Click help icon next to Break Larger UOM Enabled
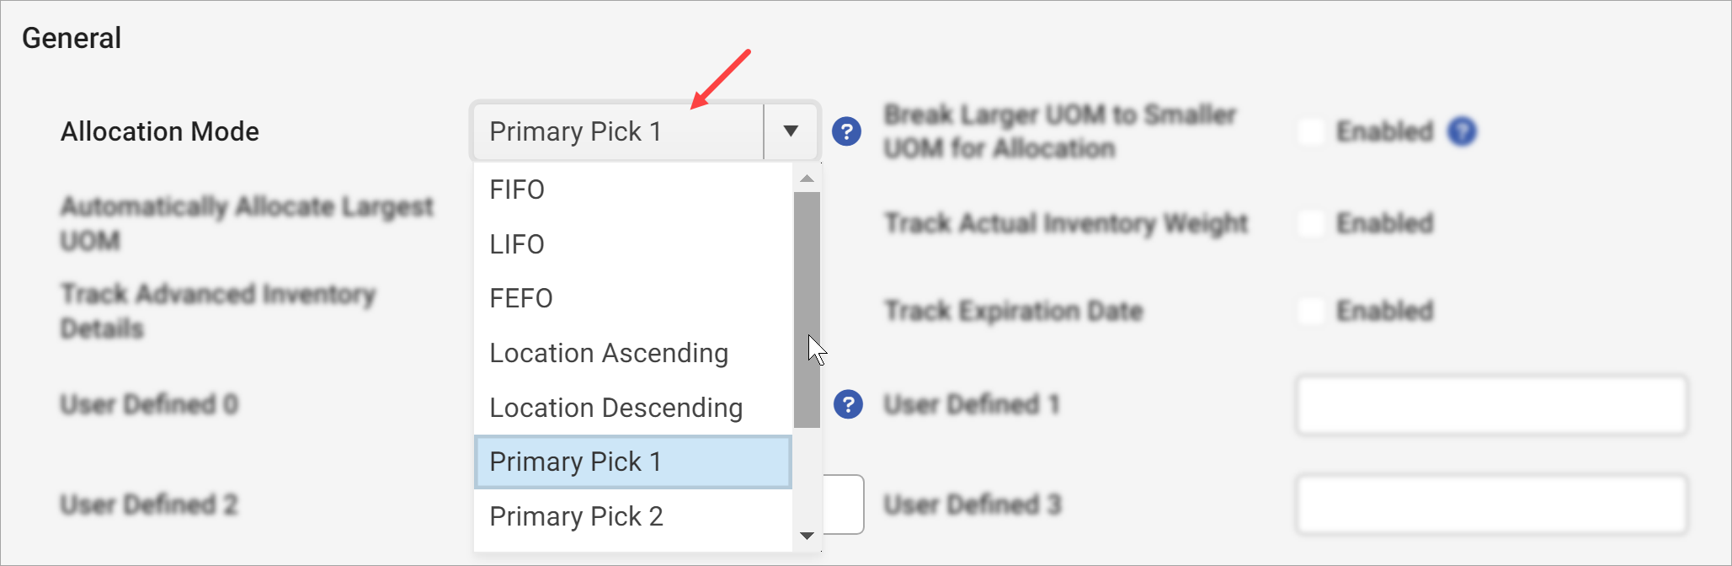This screenshot has width=1732, height=566. click(x=1463, y=131)
